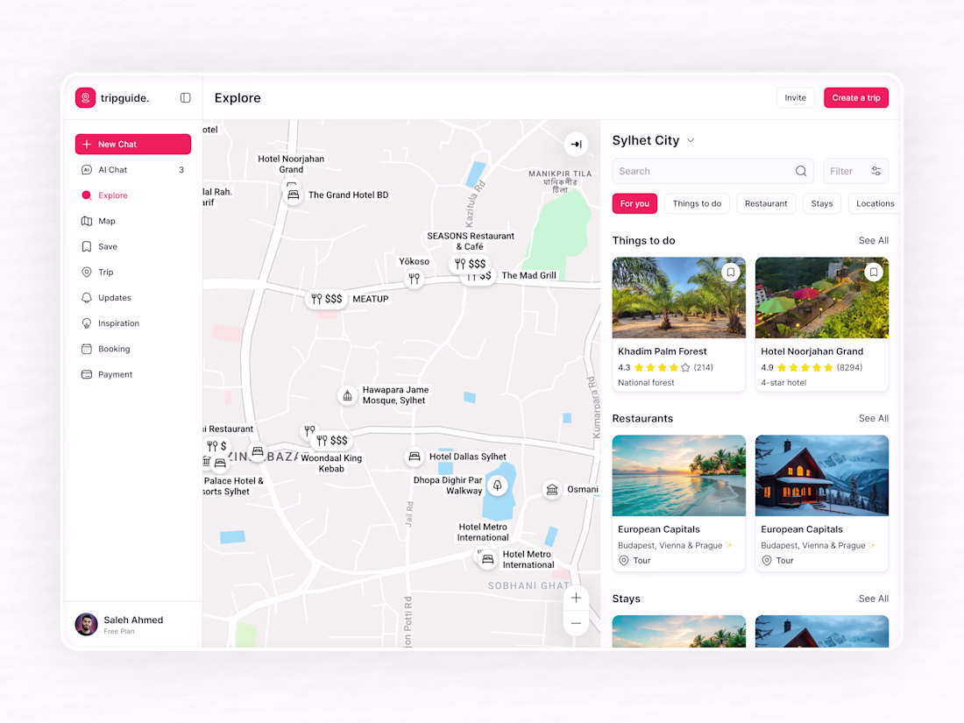Go to Save in sidebar

point(133,246)
